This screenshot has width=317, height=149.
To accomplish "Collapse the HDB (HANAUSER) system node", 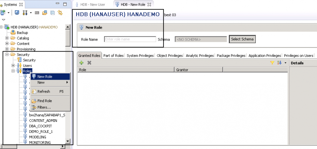I will 1,27.
